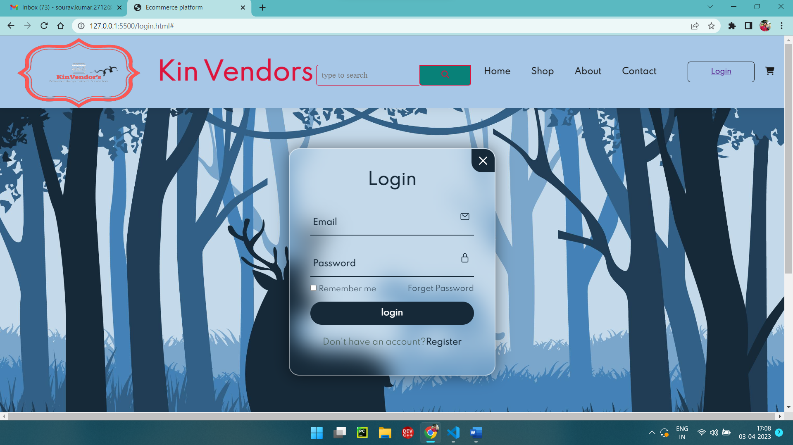
Task: Click the browser home icon
Action: (60, 26)
